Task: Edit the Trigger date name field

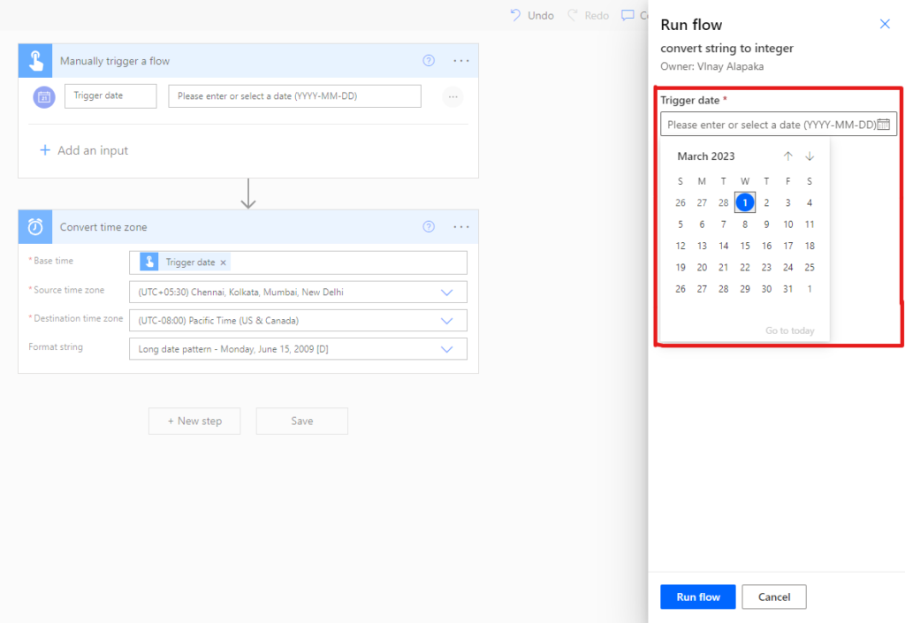Action: point(110,95)
